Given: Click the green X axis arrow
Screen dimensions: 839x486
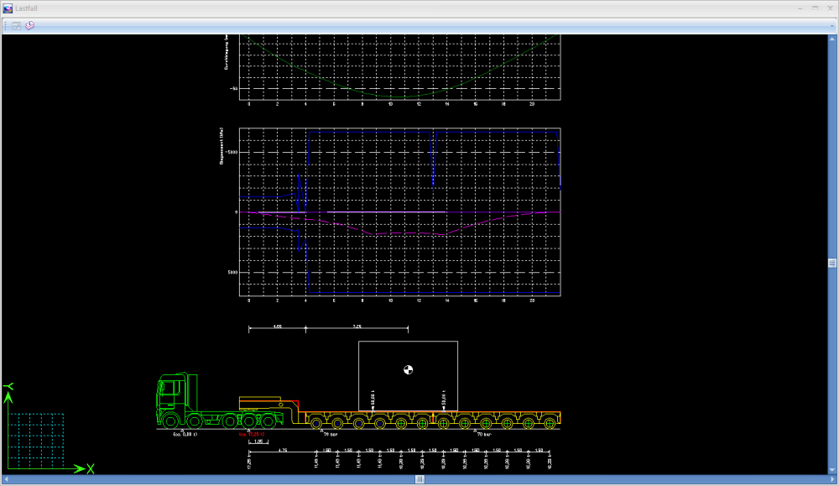Looking at the screenshot, I should [80, 468].
